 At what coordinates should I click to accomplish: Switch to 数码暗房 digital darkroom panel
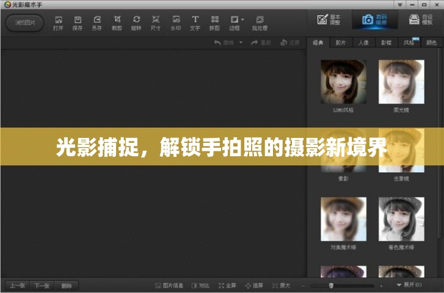coord(374,20)
